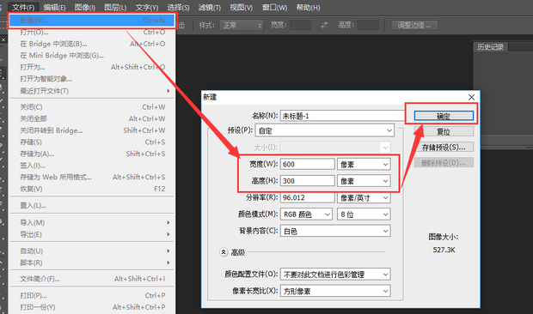This screenshot has height=314, width=533.
Task: Open the 窗口(W) menu
Action: click(x=274, y=7)
